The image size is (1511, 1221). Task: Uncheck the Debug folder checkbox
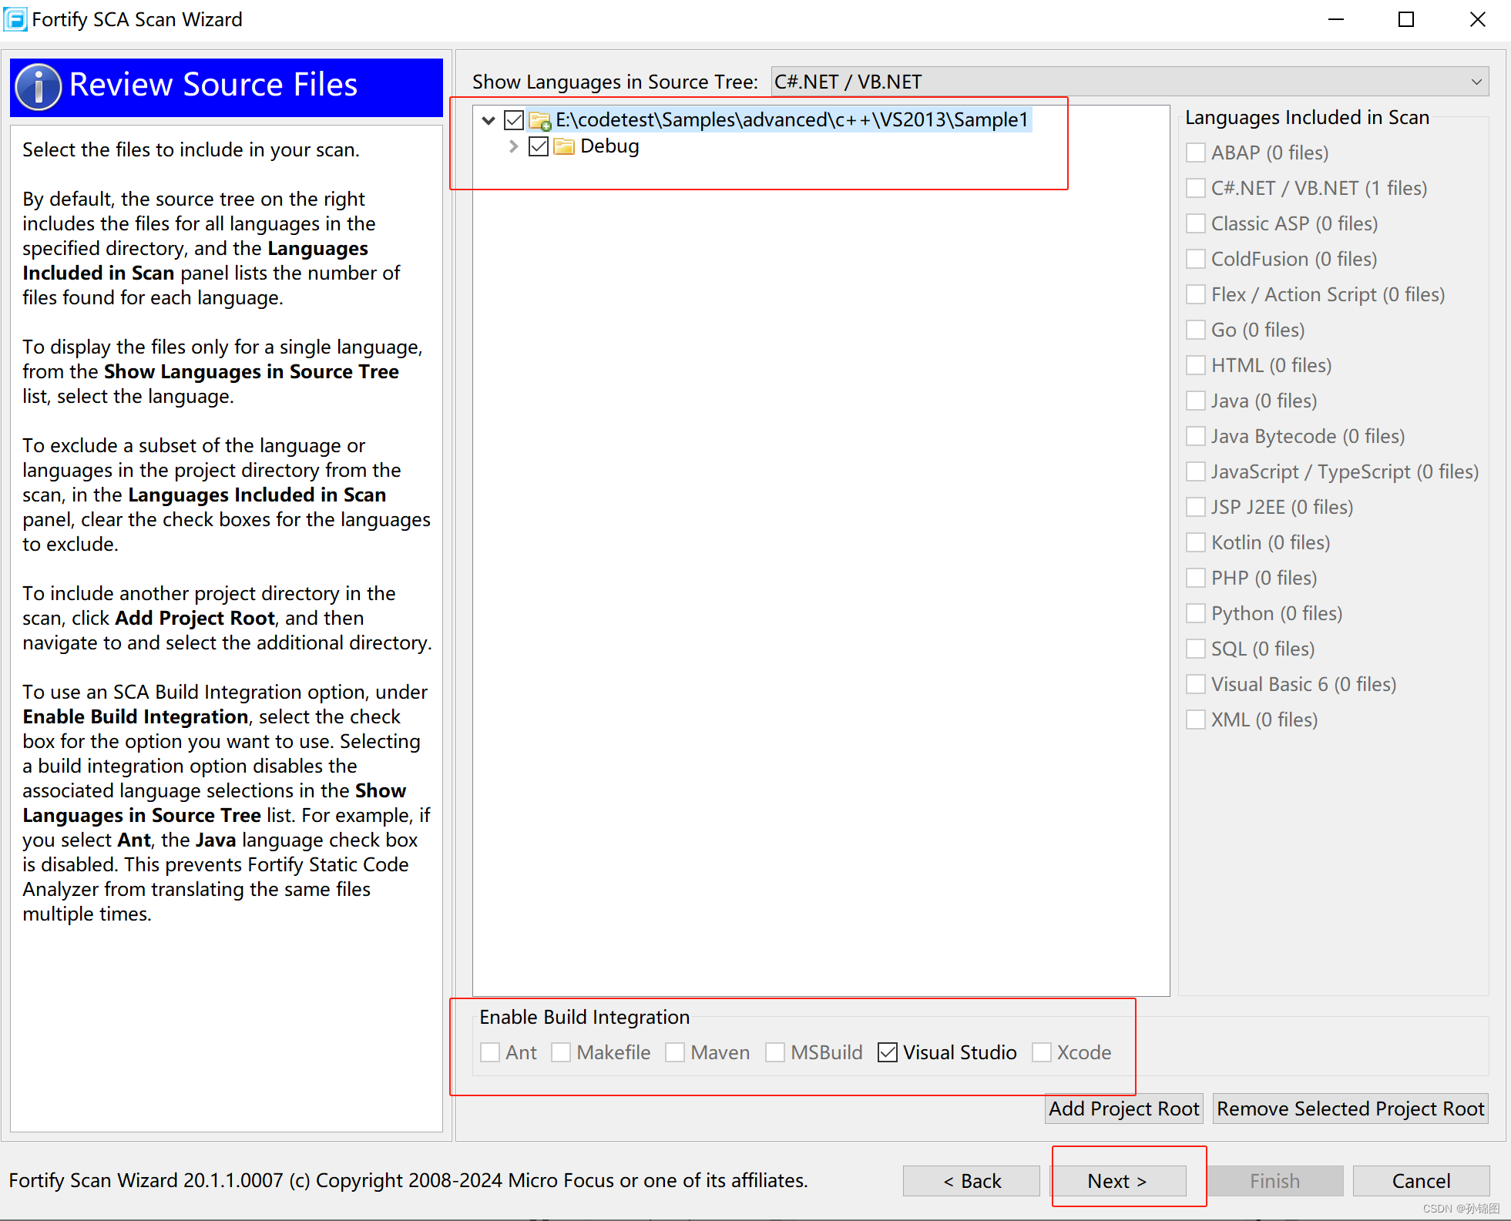pos(539,146)
